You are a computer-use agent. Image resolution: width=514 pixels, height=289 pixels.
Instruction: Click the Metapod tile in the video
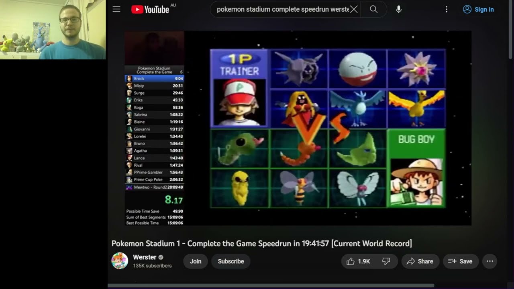358,149
